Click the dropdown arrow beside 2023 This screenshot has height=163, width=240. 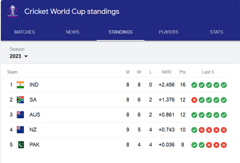coord(26,56)
